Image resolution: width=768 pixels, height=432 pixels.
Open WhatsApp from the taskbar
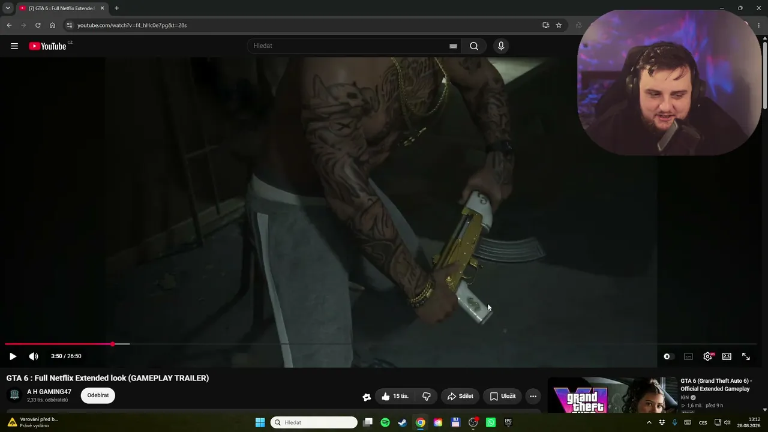pyautogui.click(x=491, y=422)
